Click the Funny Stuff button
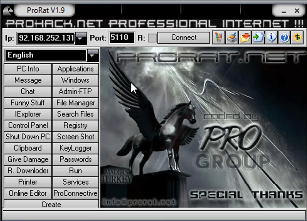 pyautogui.click(x=28, y=103)
